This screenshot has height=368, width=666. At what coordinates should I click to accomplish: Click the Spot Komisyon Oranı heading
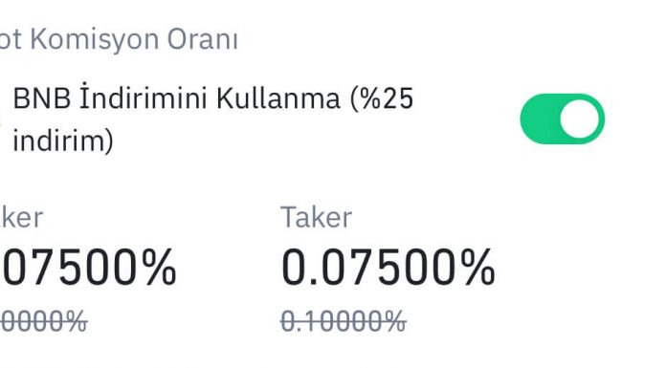118,39
